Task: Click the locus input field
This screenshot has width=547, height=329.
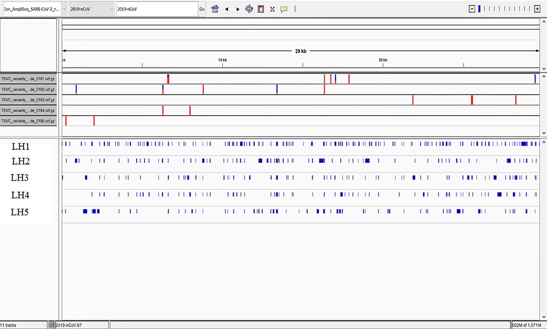Action: [157, 9]
